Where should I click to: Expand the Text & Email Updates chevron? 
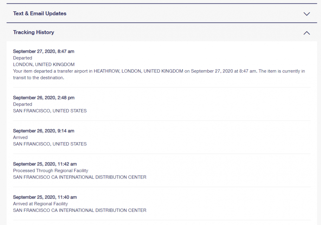click(x=307, y=14)
